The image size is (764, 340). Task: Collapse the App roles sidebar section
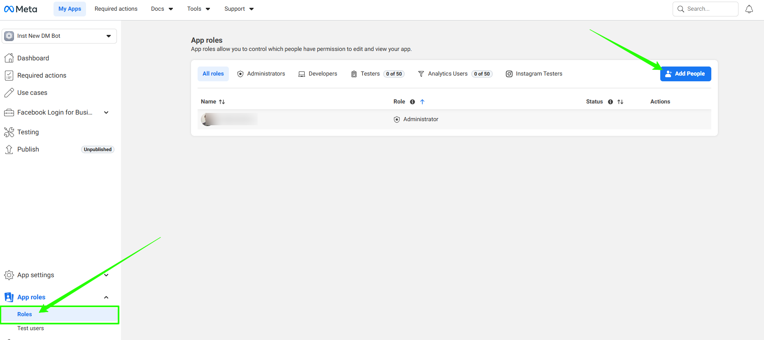point(106,297)
